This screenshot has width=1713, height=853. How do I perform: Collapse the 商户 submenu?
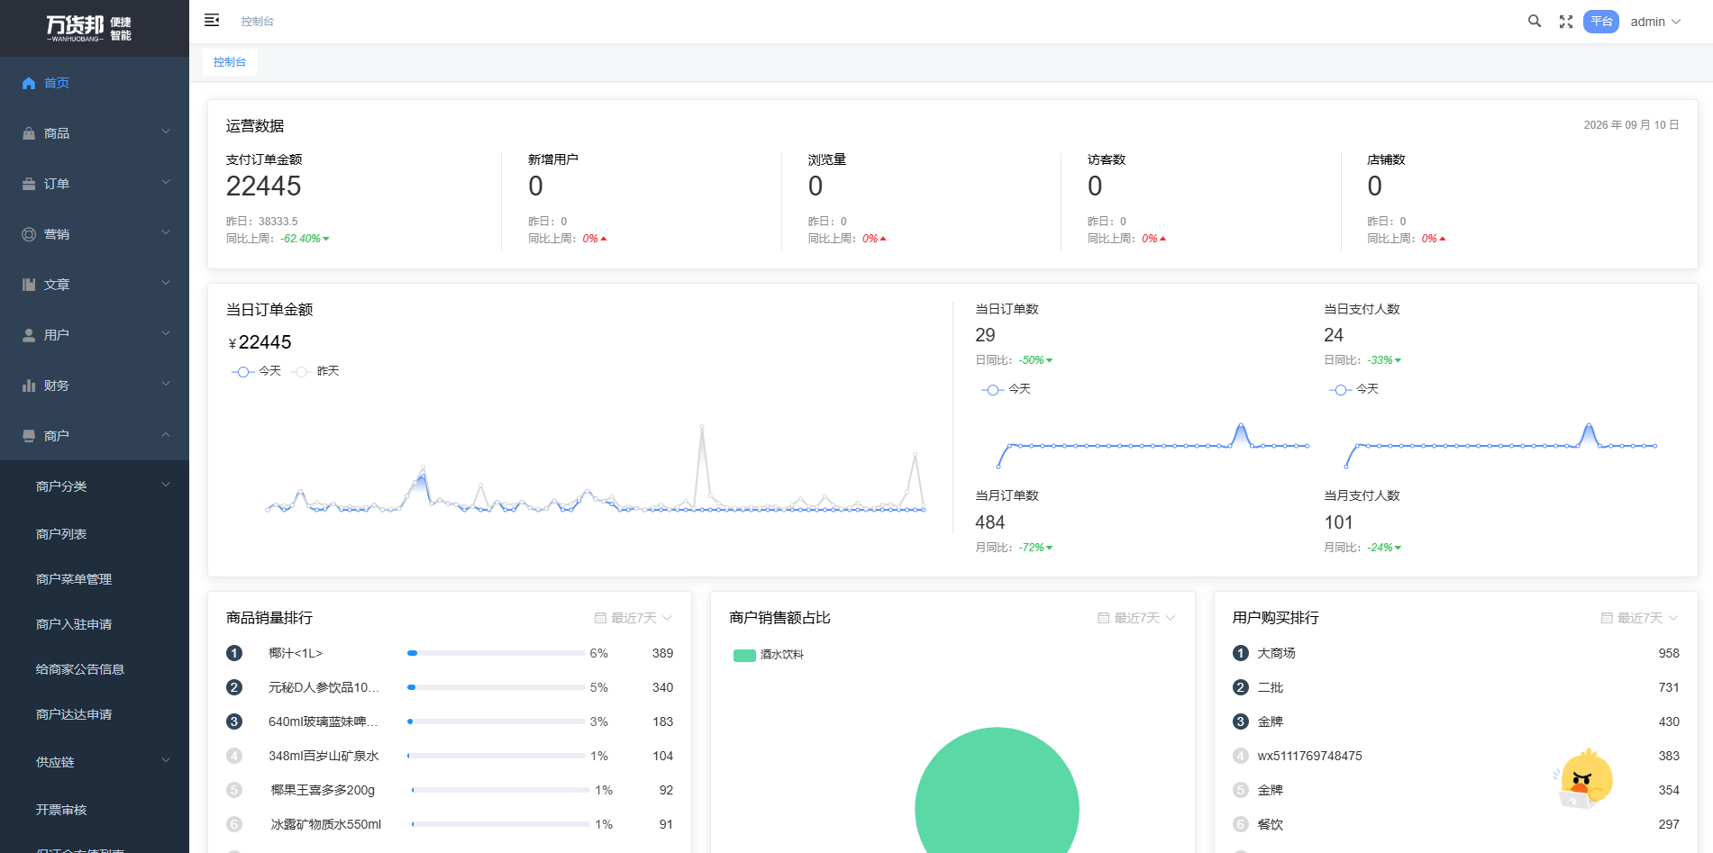pyautogui.click(x=166, y=434)
